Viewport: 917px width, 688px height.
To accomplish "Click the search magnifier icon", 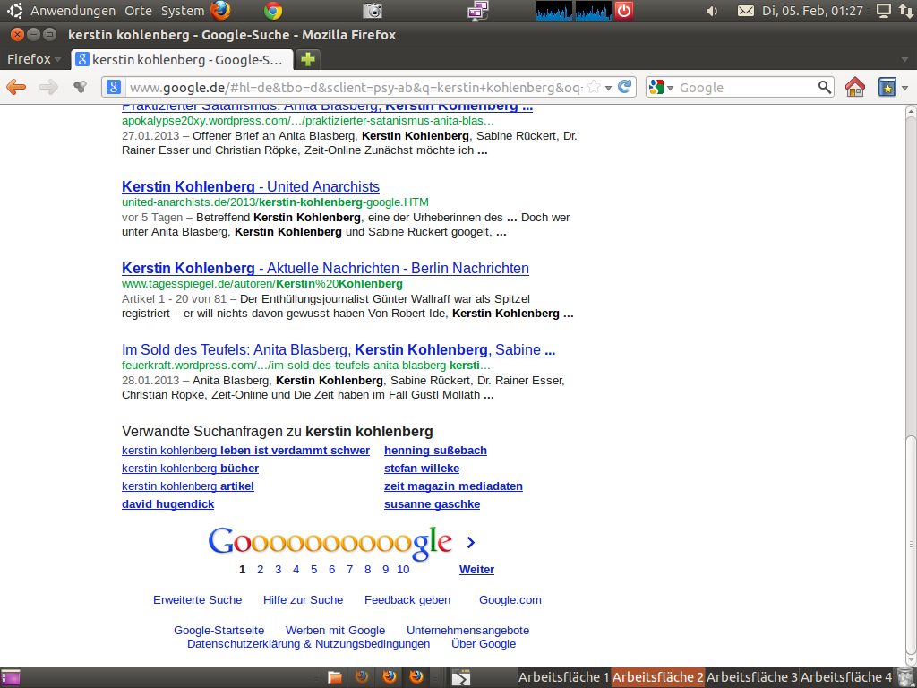I will (825, 87).
